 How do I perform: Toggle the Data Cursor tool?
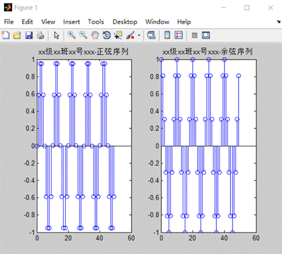coord(118,35)
